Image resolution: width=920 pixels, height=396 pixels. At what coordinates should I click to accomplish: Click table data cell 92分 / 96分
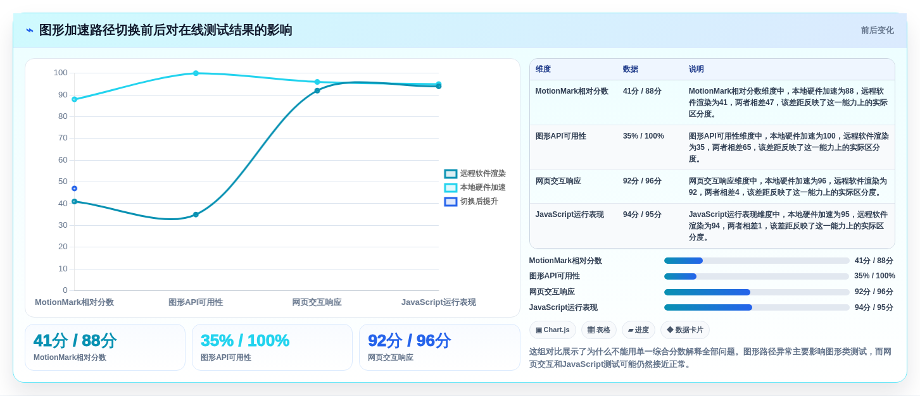(642, 181)
